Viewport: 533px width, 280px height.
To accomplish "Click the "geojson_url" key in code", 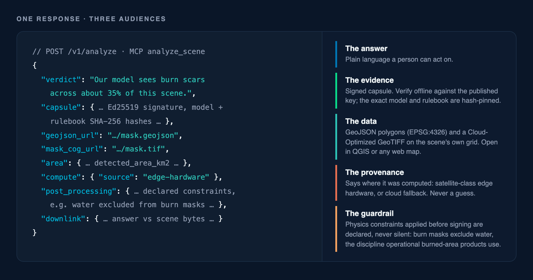I will 70,135.
